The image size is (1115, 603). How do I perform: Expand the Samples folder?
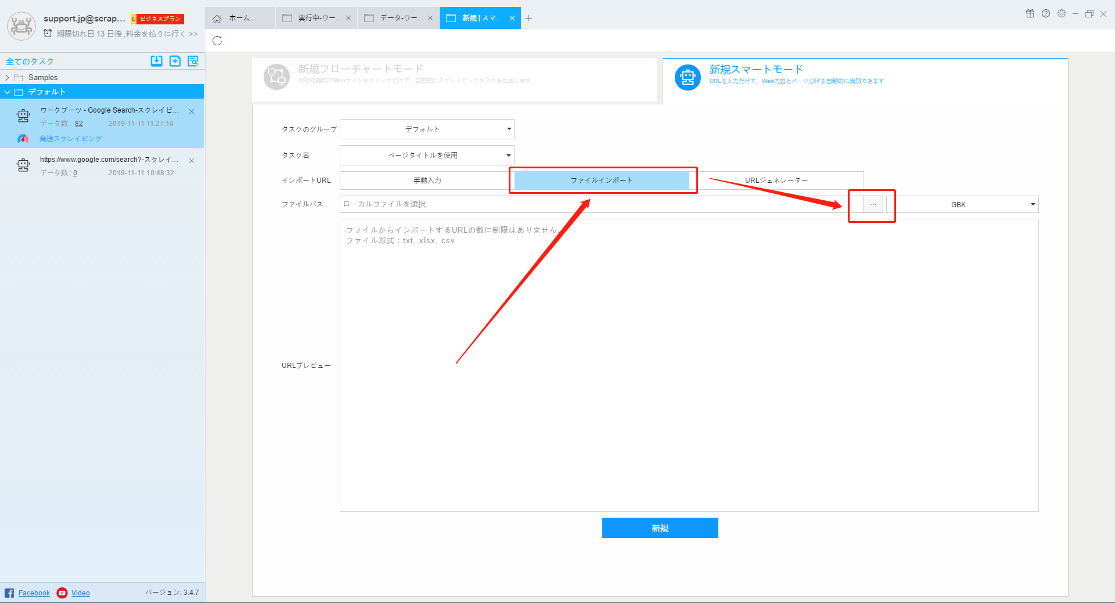click(7, 78)
